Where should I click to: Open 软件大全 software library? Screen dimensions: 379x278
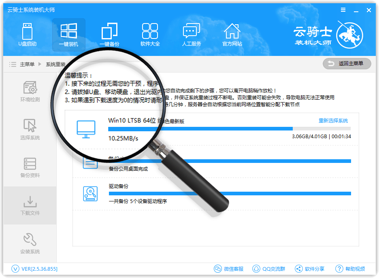click(x=150, y=34)
